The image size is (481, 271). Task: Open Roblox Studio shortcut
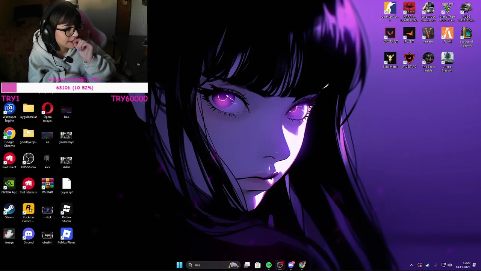tap(67, 213)
